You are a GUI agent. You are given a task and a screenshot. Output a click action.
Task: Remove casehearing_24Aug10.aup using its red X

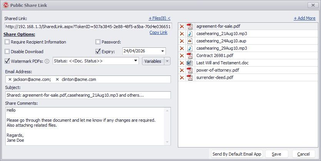[182, 41]
